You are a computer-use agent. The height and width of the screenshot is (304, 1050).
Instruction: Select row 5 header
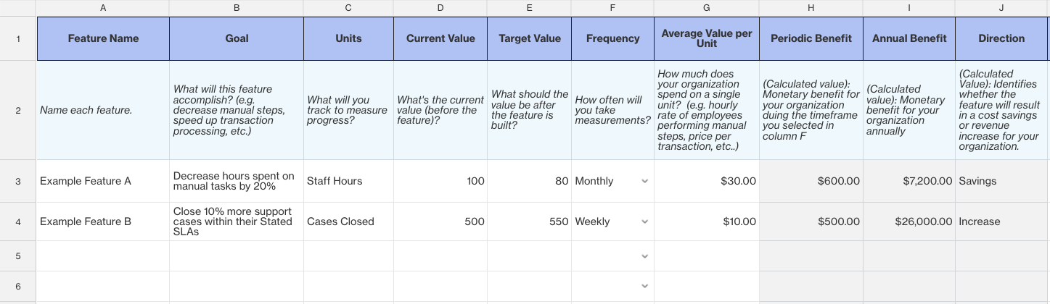click(x=17, y=256)
